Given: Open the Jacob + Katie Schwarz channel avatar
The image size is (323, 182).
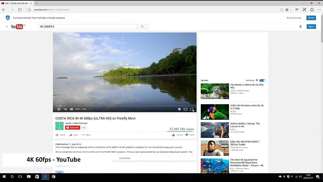Looking at the screenshot, I should (59, 126).
